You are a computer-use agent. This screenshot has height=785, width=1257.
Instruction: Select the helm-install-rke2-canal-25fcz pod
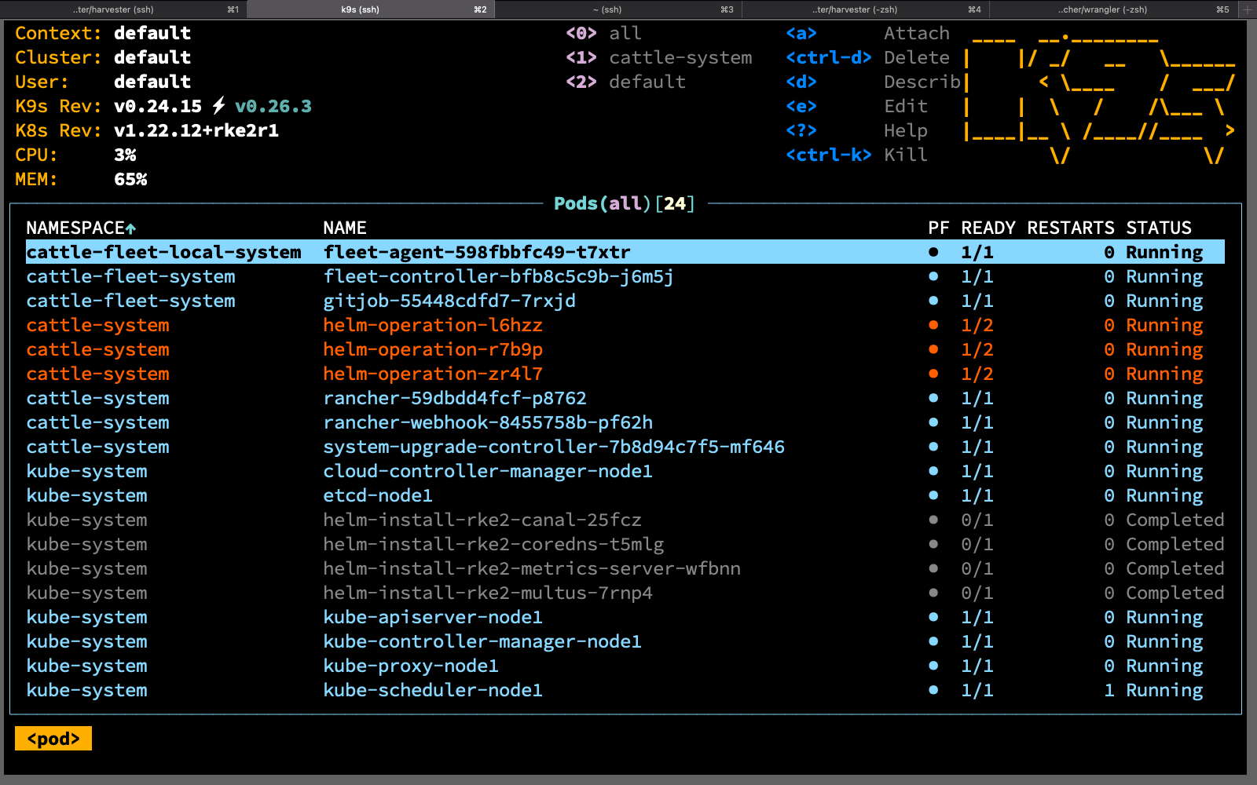coord(482,520)
